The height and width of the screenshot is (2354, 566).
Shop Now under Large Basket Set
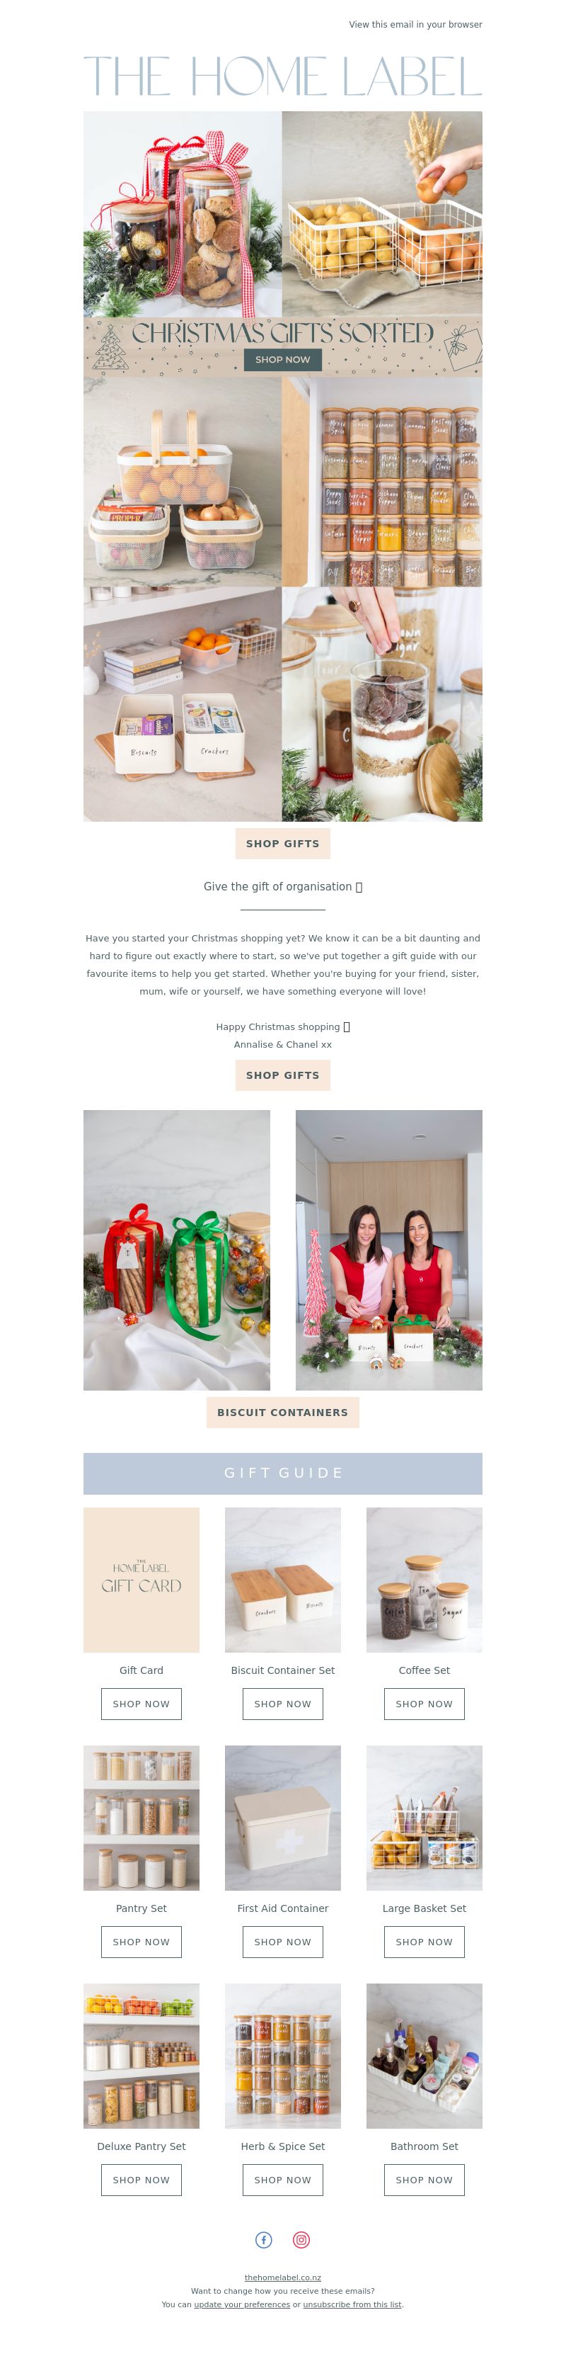pyautogui.click(x=424, y=1942)
